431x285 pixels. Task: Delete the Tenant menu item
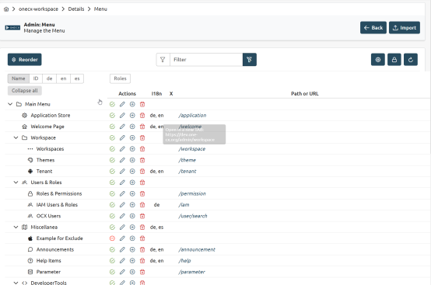pos(142,171)
